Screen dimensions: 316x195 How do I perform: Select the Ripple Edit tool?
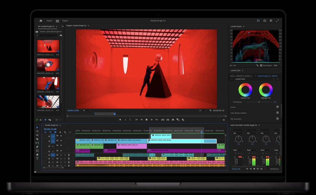click(37, 135)
